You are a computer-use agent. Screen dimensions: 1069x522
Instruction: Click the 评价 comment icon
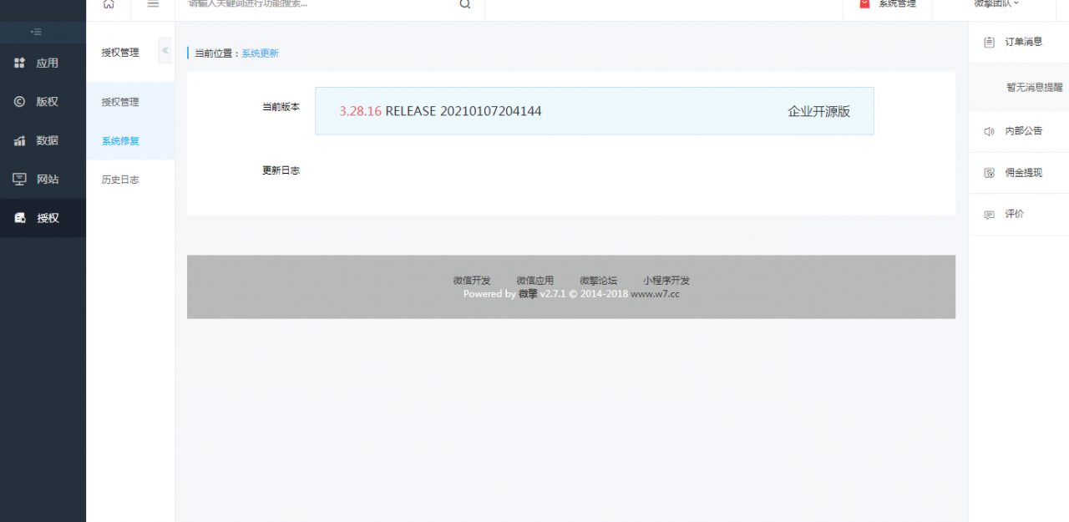click(x=990, y=215)
